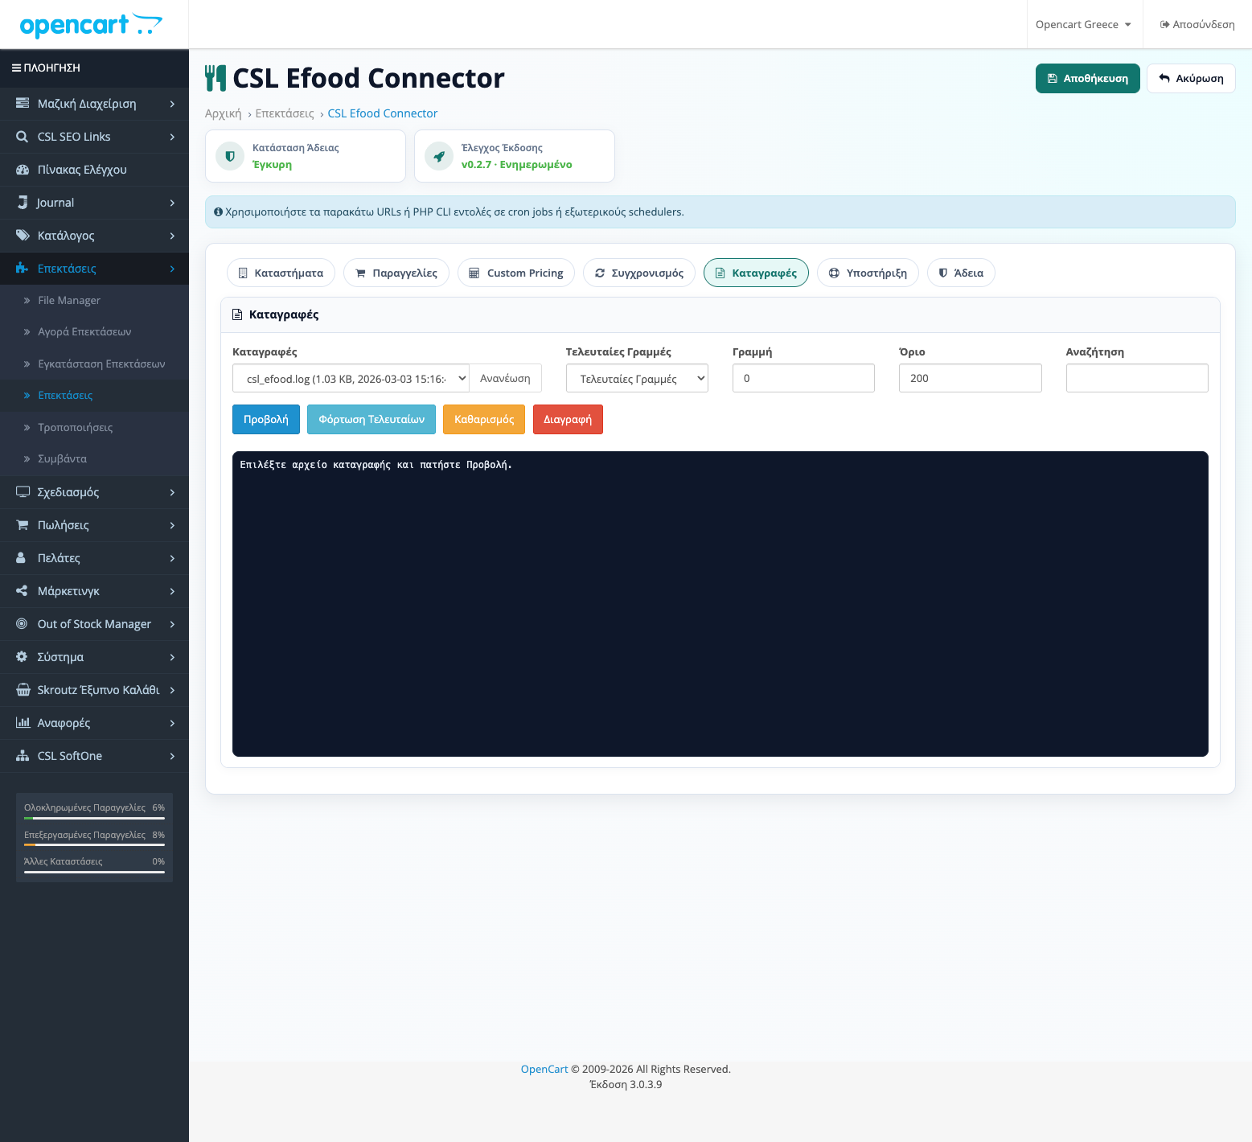The image size is (1252, 1142).
Task: Click the Σύστημα gear icon
Action: [22, 657]
